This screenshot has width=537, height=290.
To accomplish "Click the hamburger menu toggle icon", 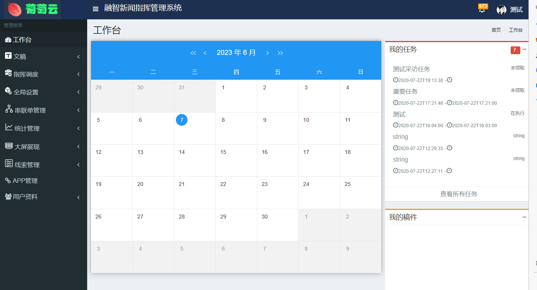I will [95, 9].
